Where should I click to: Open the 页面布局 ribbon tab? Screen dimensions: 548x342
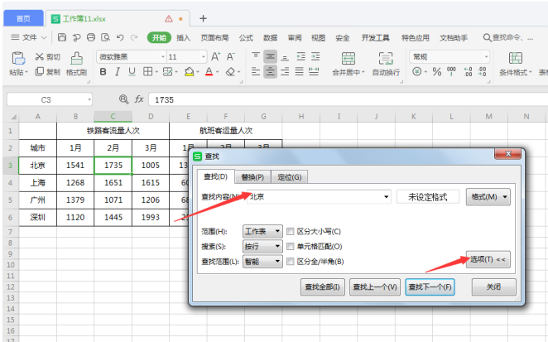(214, 38)
